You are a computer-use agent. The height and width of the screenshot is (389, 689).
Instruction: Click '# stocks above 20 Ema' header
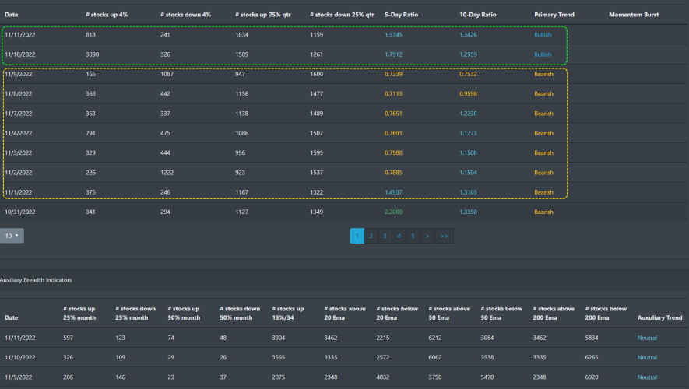345,313
